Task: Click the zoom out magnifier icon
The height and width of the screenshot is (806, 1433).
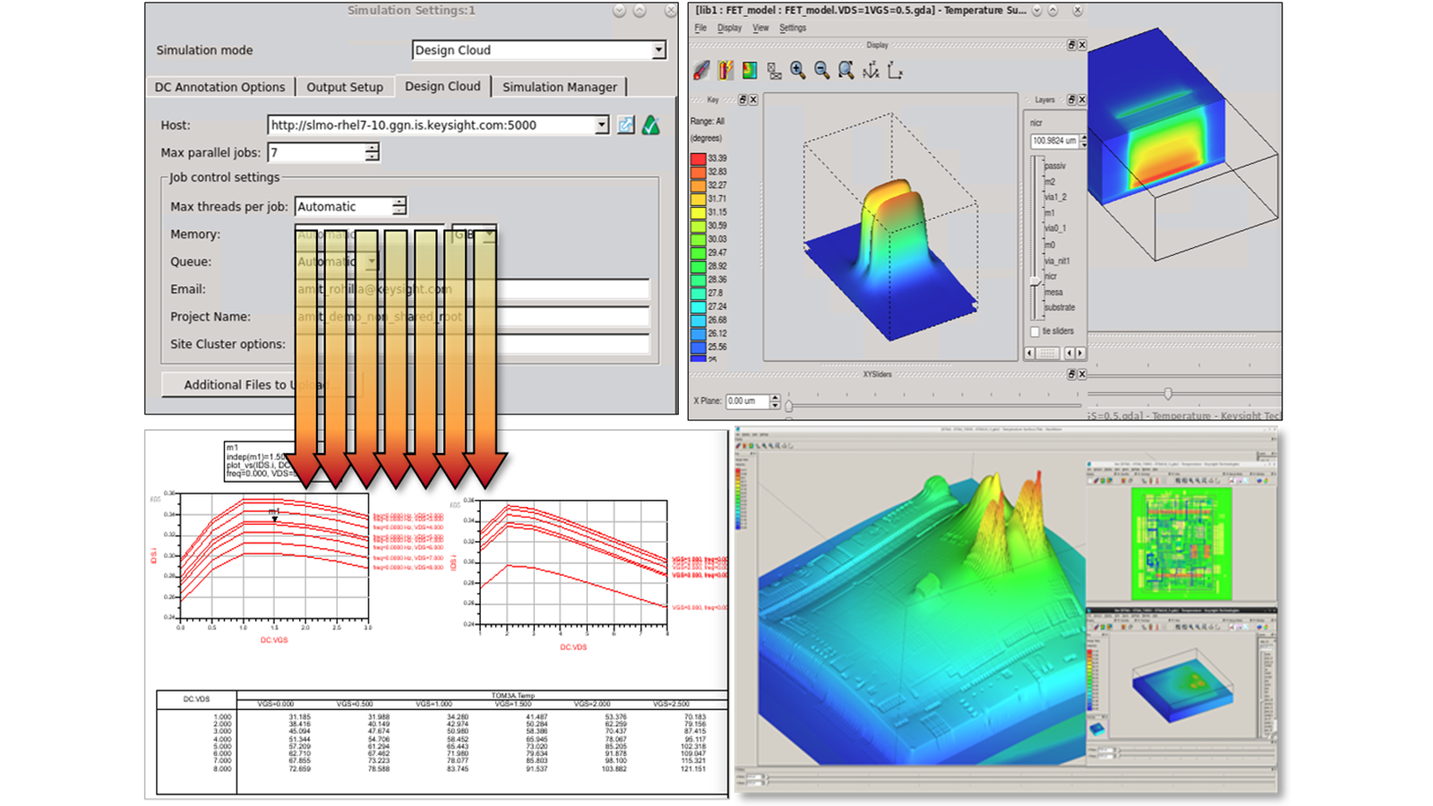Action: [821, 71]
